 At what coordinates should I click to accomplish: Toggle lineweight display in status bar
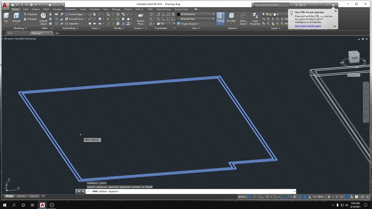(295, 197)
